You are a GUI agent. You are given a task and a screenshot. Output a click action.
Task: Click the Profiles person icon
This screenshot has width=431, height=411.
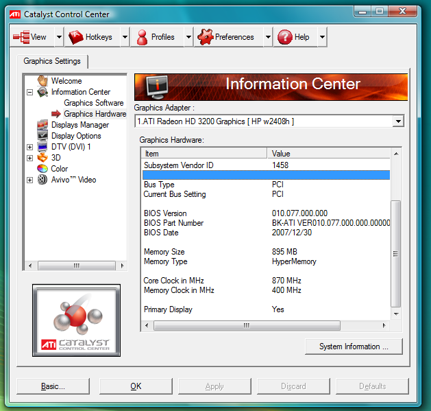142,37
